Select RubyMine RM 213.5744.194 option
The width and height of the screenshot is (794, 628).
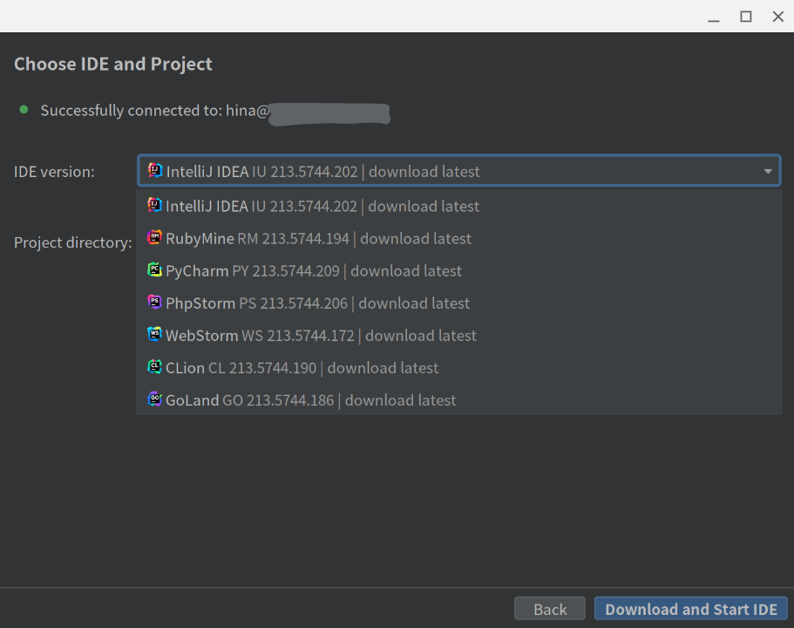458,239
